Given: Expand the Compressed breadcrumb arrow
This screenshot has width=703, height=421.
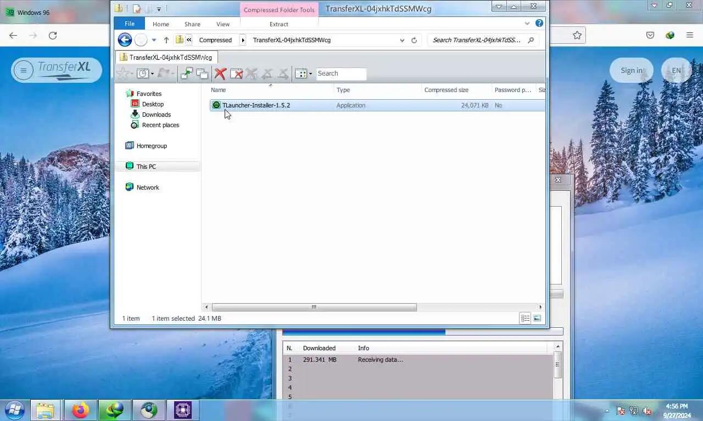Looking at the screenshot, I should (243, 40).
